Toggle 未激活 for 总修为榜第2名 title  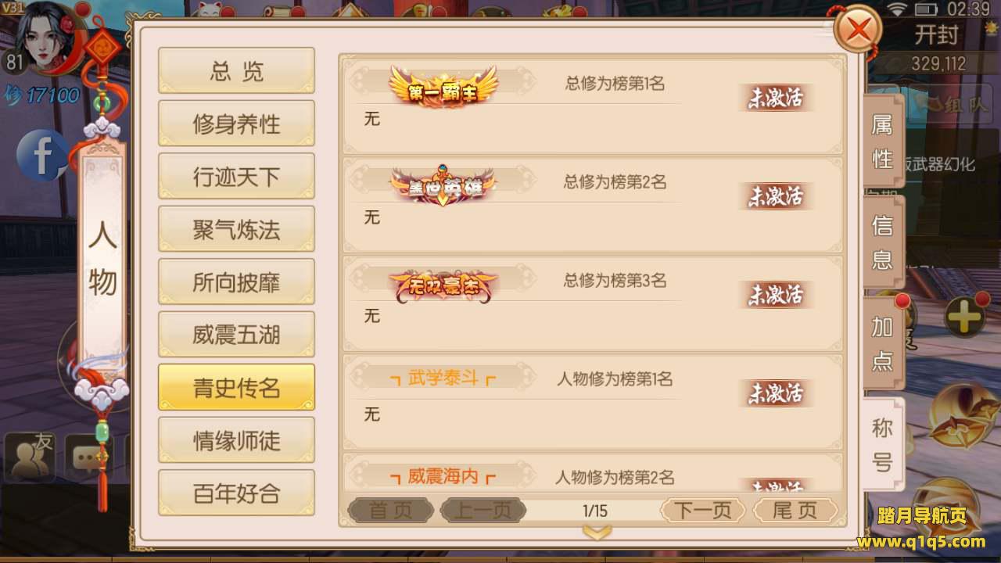(775, 196)
